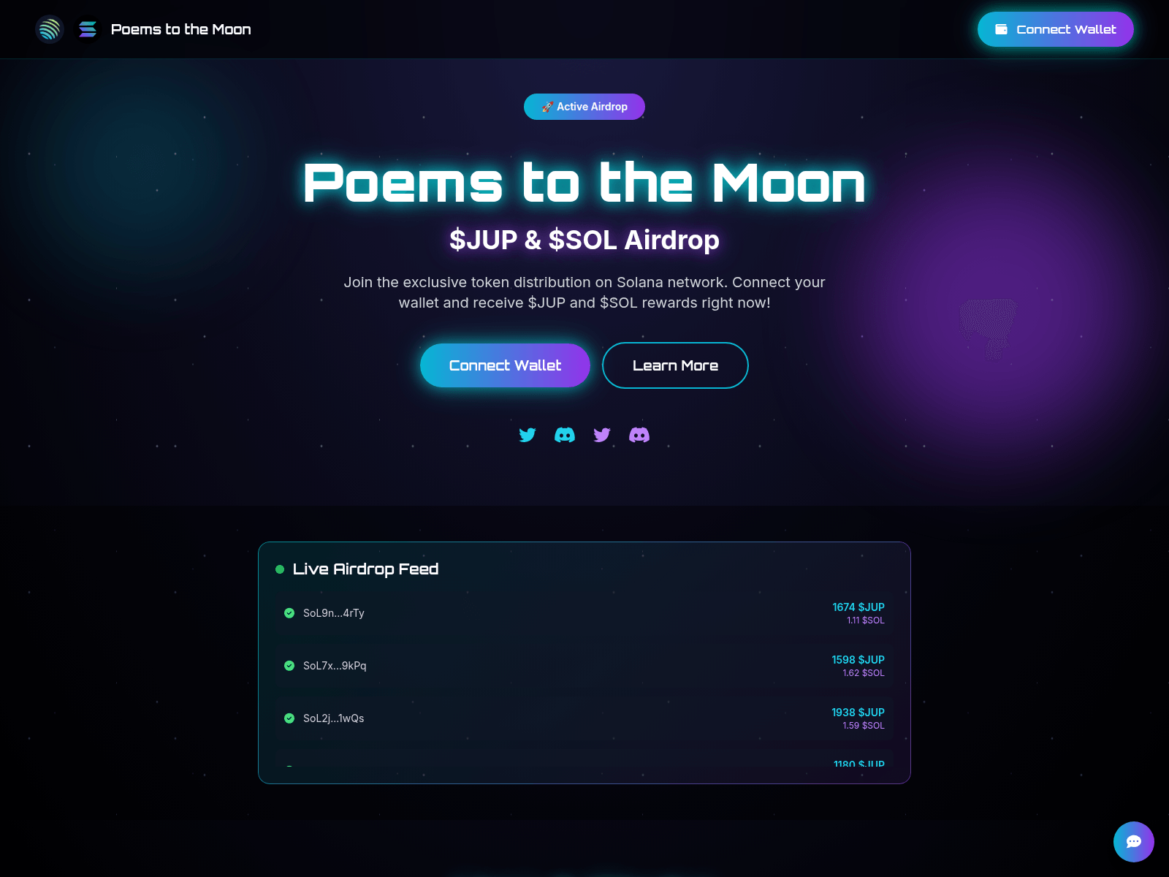Image resolution: width=1169 pixels, height=877 pixels.
Task: Click the green check beside SoL9n...4rTy
Action: [x=289, y=613]
